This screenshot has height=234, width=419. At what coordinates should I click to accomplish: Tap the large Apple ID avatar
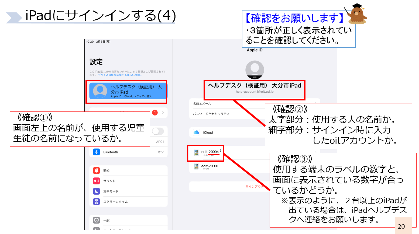[x=255, y=70]
